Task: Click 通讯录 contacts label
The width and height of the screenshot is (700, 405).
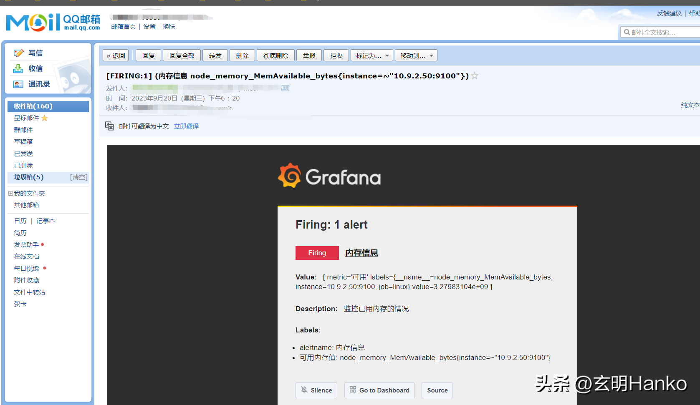Action: click(39, 84)
